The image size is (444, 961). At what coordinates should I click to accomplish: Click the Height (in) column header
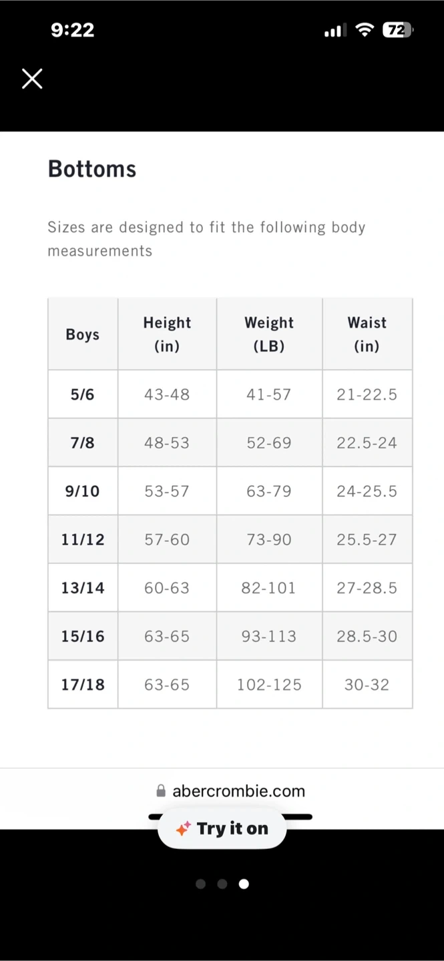pos(167,334)
